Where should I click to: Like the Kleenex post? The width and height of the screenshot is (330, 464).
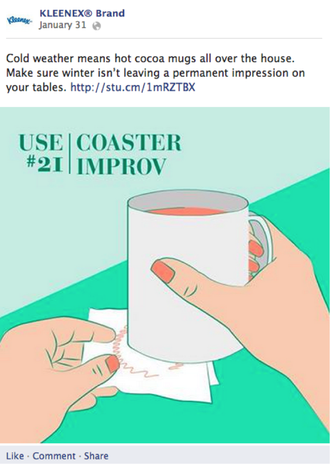pos(15,456)
